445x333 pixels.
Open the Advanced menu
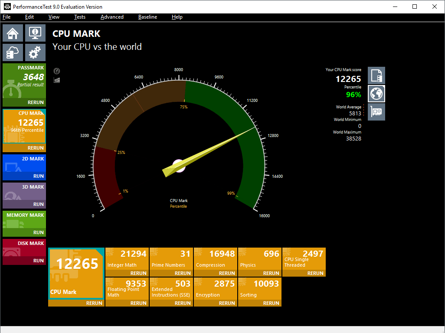pos(112,17)
